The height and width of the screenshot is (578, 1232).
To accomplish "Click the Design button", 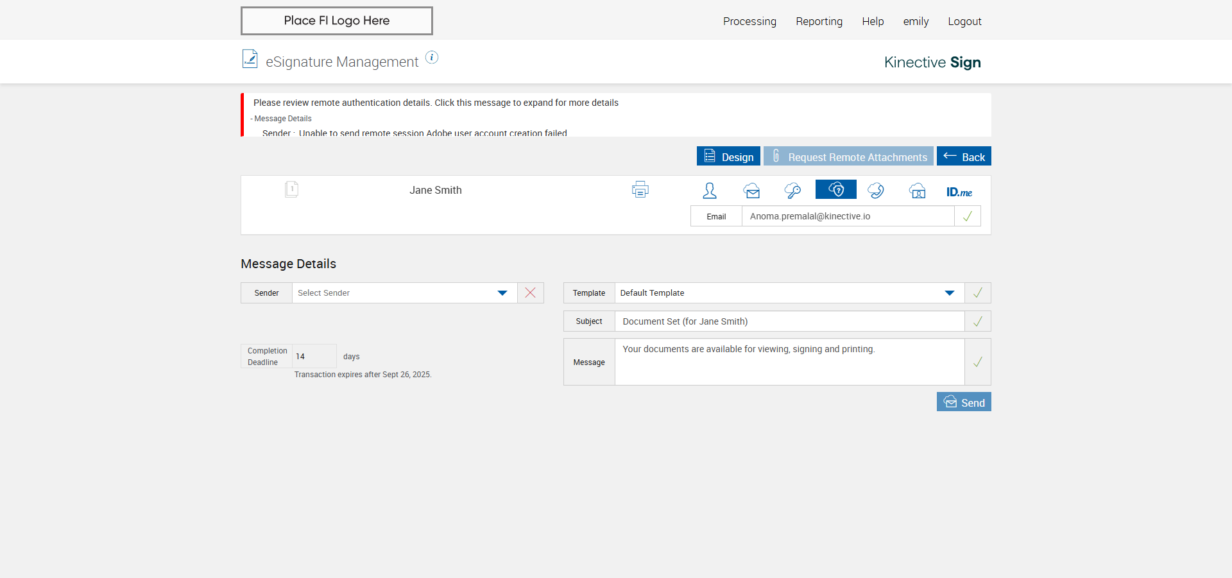I will pyautogui.click(x=728, y=156).
